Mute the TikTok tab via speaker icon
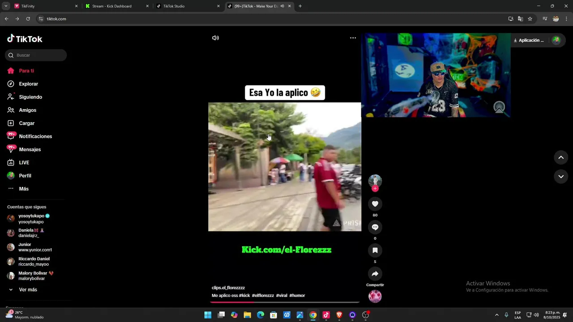The image size is (573, 322). [282, 6]
